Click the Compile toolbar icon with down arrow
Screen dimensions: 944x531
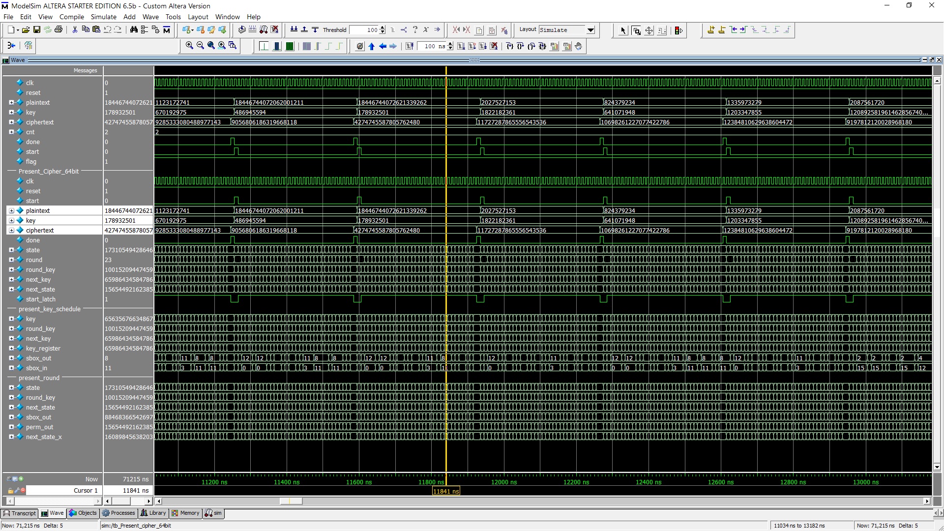tap(242, 30)
